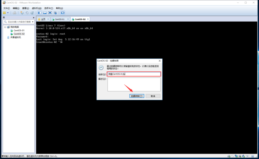Click the send Ctrl+Alt+Del toolbar icon

(x=15, y=13)
